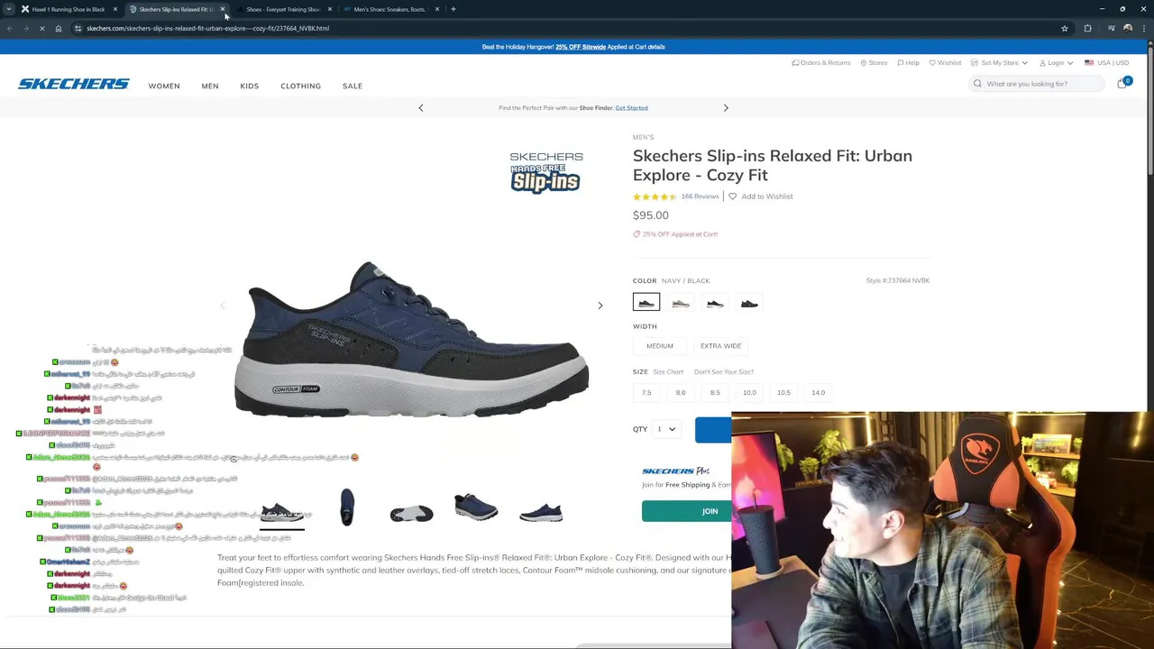1154x649 pixels.
Task: Stop loading the page
Action: click(x=41, y=28)
